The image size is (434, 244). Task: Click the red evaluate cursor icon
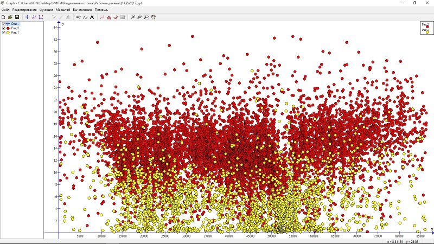pyautogui.click(x=116, y=17)
